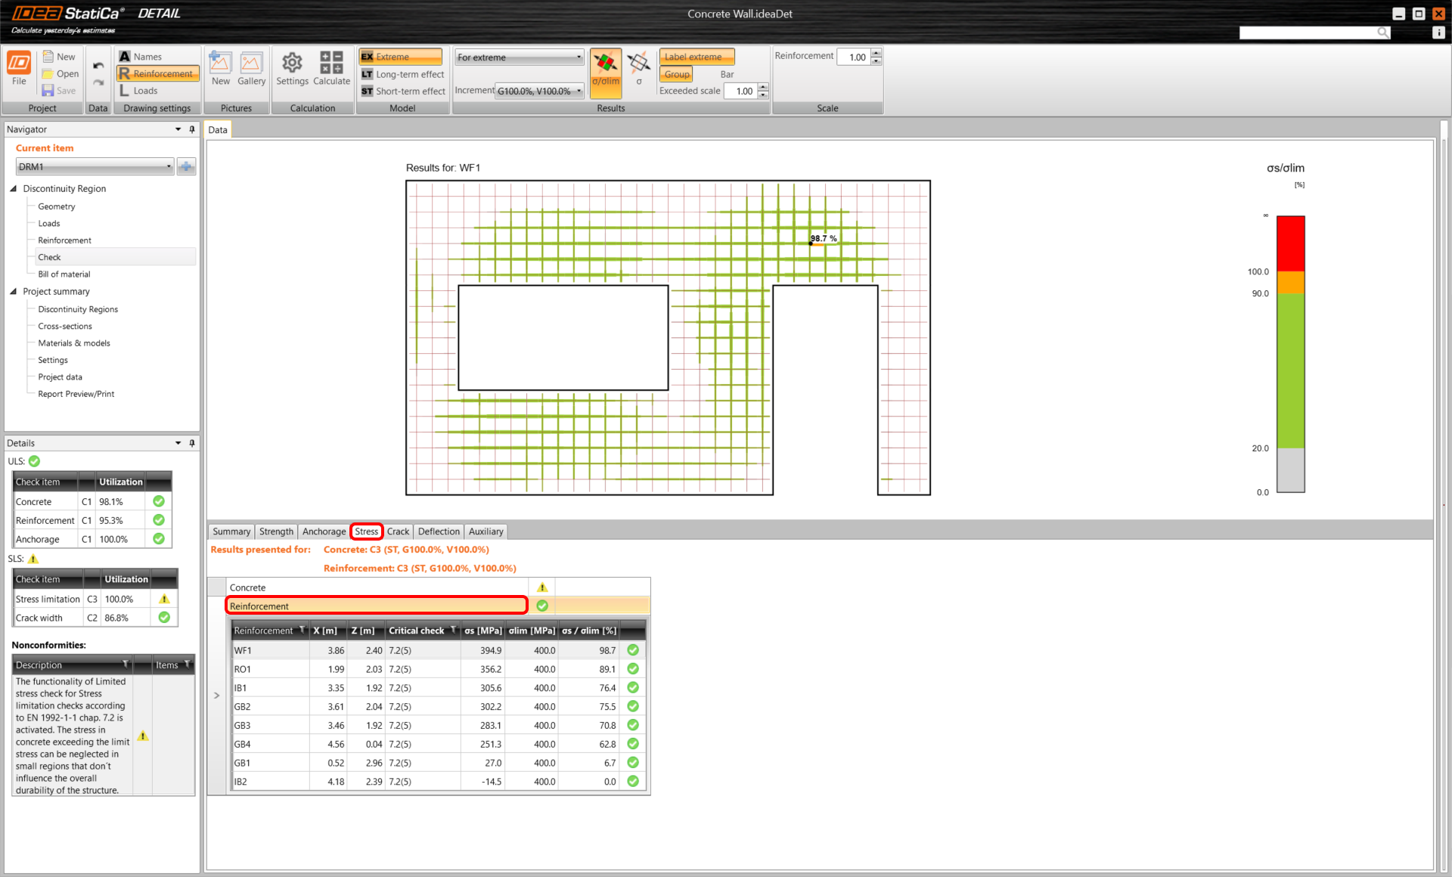Image resolution: width=1452 pixels, height=877 pixels.
Task: Add new item next to DRM1
Action: pyautogui.click(x=186, y=166)
